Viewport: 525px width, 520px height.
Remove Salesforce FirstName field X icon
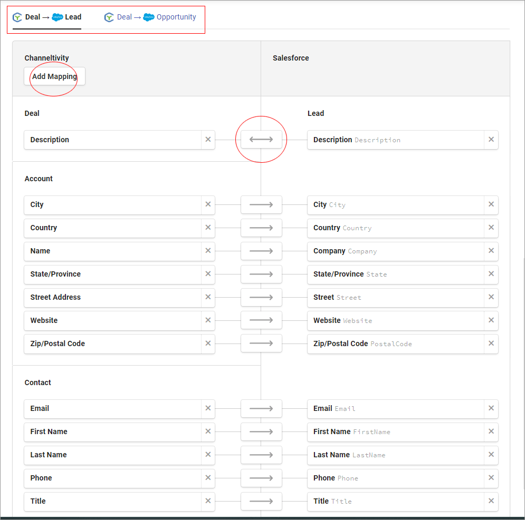tap(491, 431)
